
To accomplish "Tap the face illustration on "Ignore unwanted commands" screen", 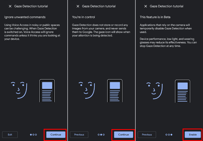I will pyautogui.click(x=19, y=90).
